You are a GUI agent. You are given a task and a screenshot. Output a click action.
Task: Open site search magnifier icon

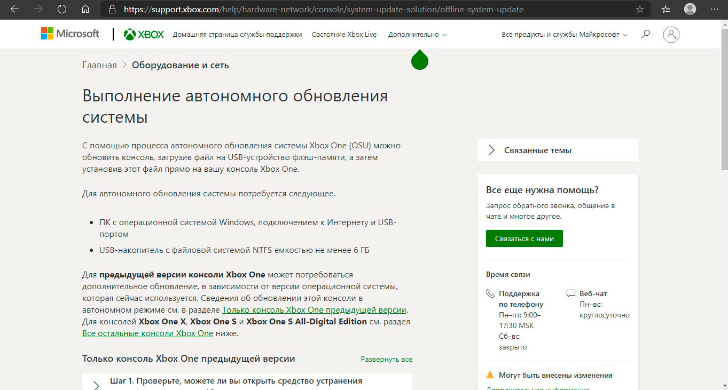coord(646,34)
